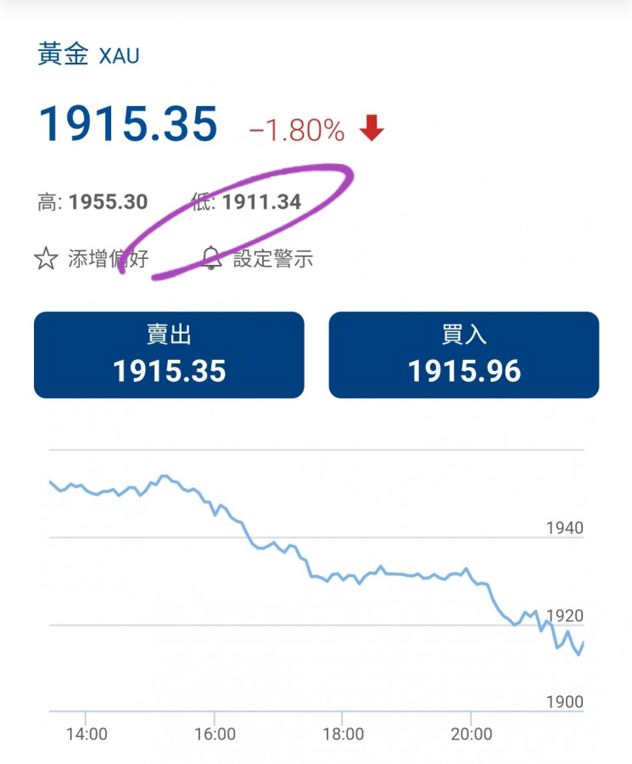632x764 pixels.
Task: Click the star icon to add favorite
Action: pos(45,258)
